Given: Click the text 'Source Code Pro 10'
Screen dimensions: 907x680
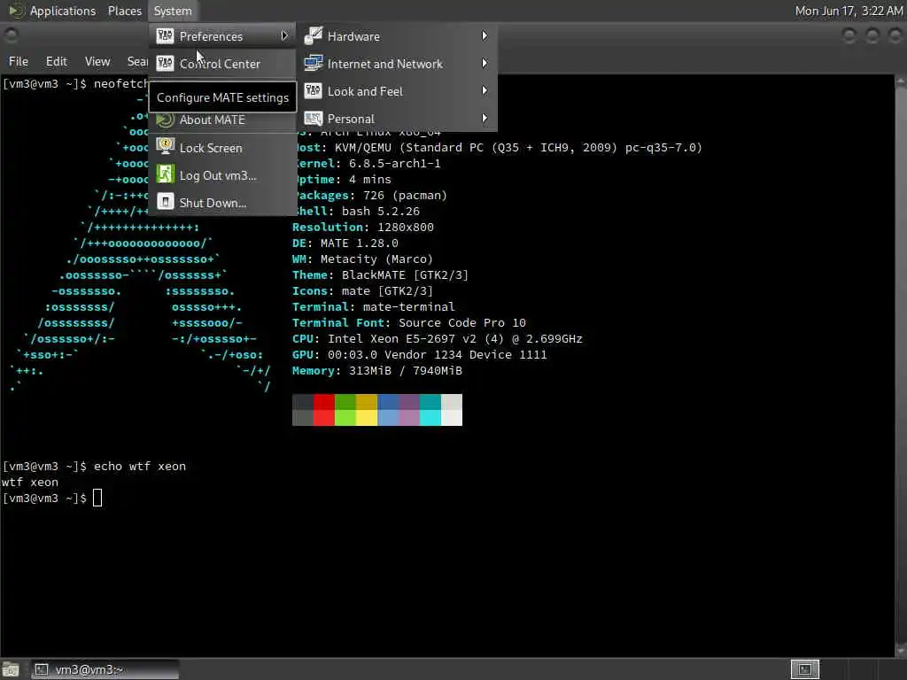Looking at the screenshot, I should (462, 323).
